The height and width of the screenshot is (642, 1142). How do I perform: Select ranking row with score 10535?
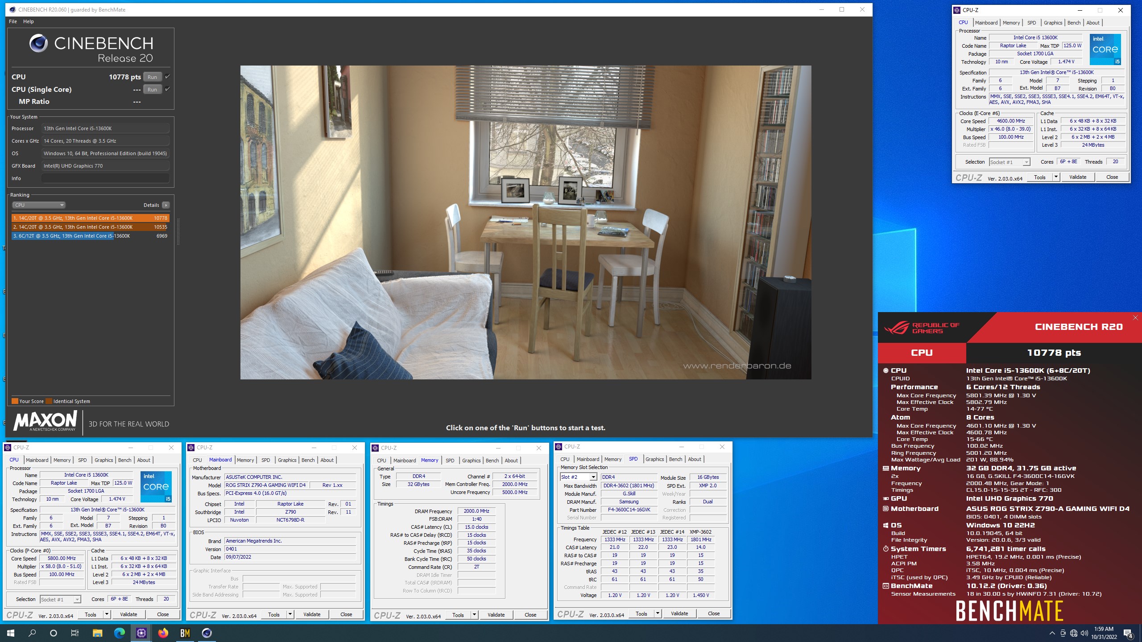(x=90, y=227)
